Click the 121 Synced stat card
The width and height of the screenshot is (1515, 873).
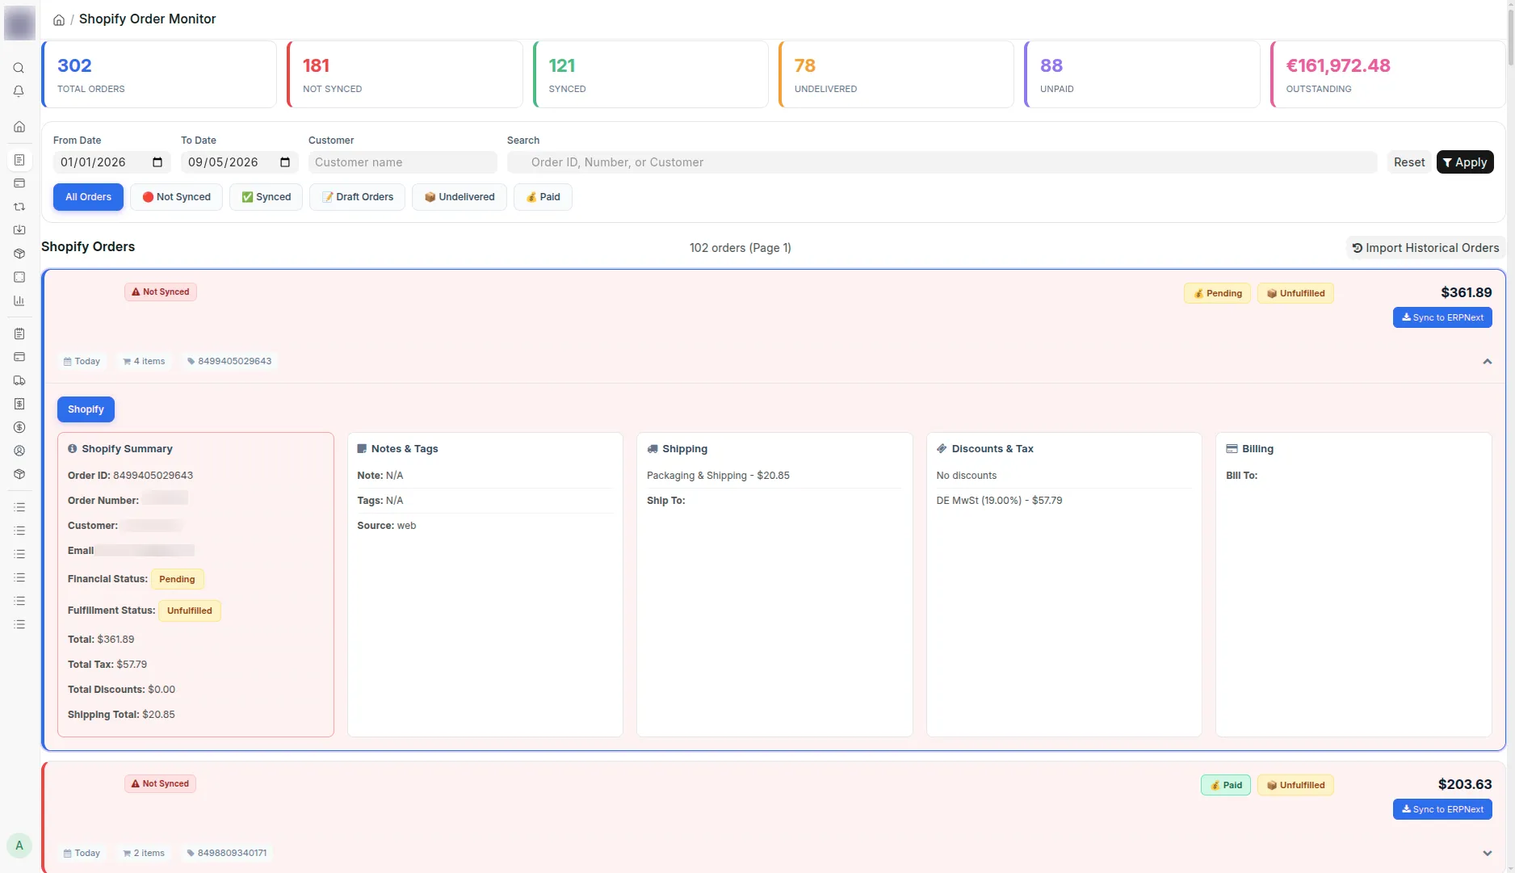coord(651,74)
